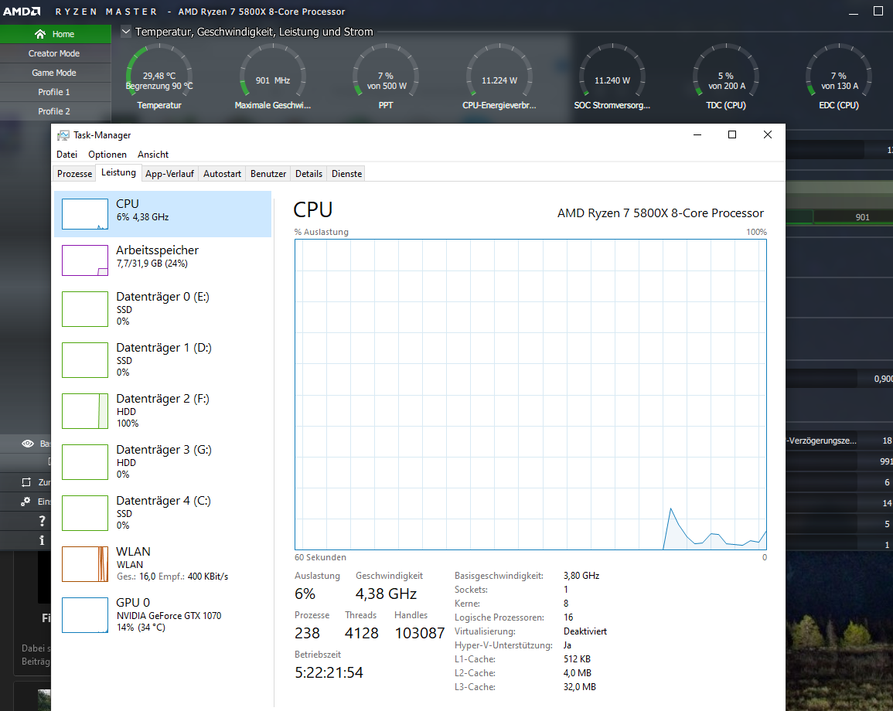Click the Temperatur gauge in Ryzen Master
This screenshot has height=711, width=893.
pos(159,77)
